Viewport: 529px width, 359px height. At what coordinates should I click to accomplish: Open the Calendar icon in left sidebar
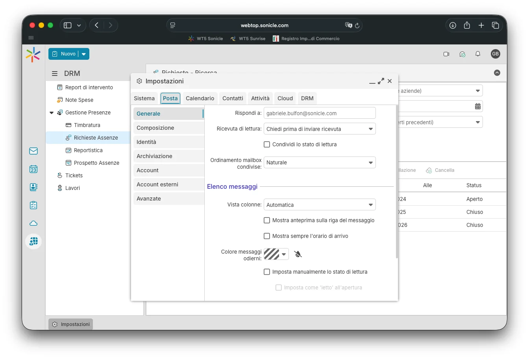click(x=33, y=169)
